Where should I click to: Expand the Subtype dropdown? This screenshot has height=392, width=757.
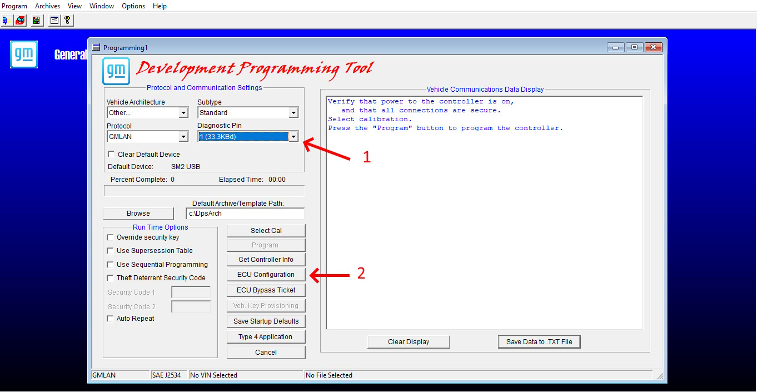(293, 113)
